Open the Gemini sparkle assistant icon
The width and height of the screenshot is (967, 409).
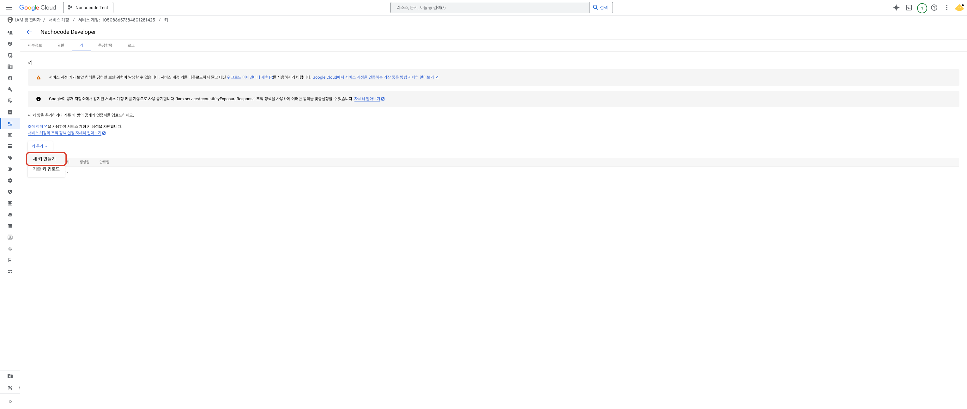point(896,8)
